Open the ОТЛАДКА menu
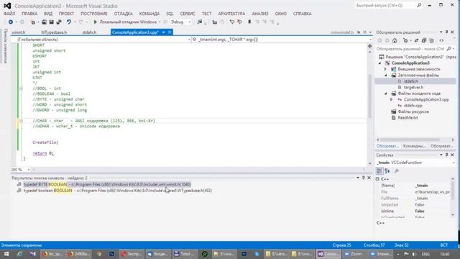Screen dimensions: 460x259 click(123, 14)
